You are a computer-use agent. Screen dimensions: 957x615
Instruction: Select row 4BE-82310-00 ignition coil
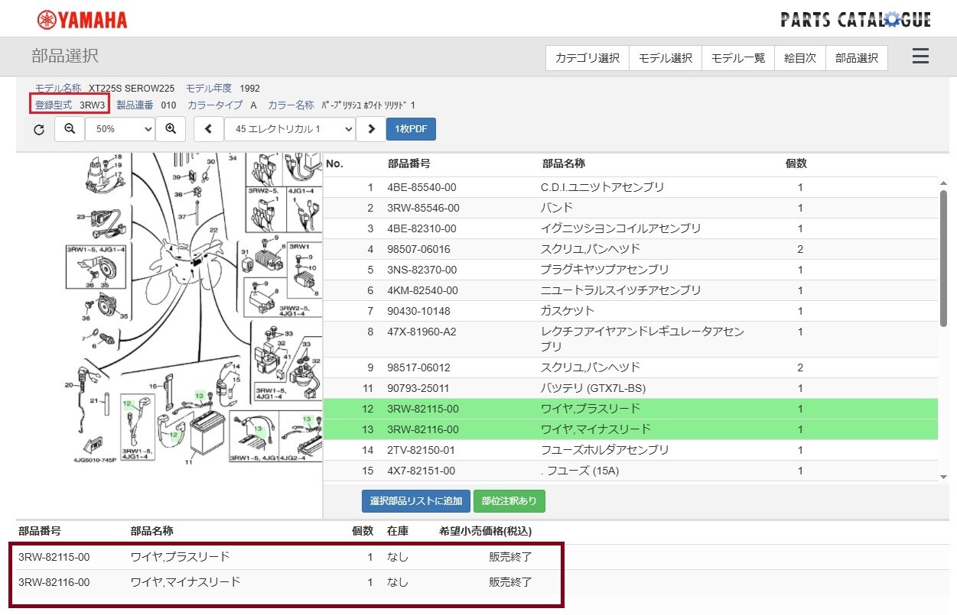[630, 228]
